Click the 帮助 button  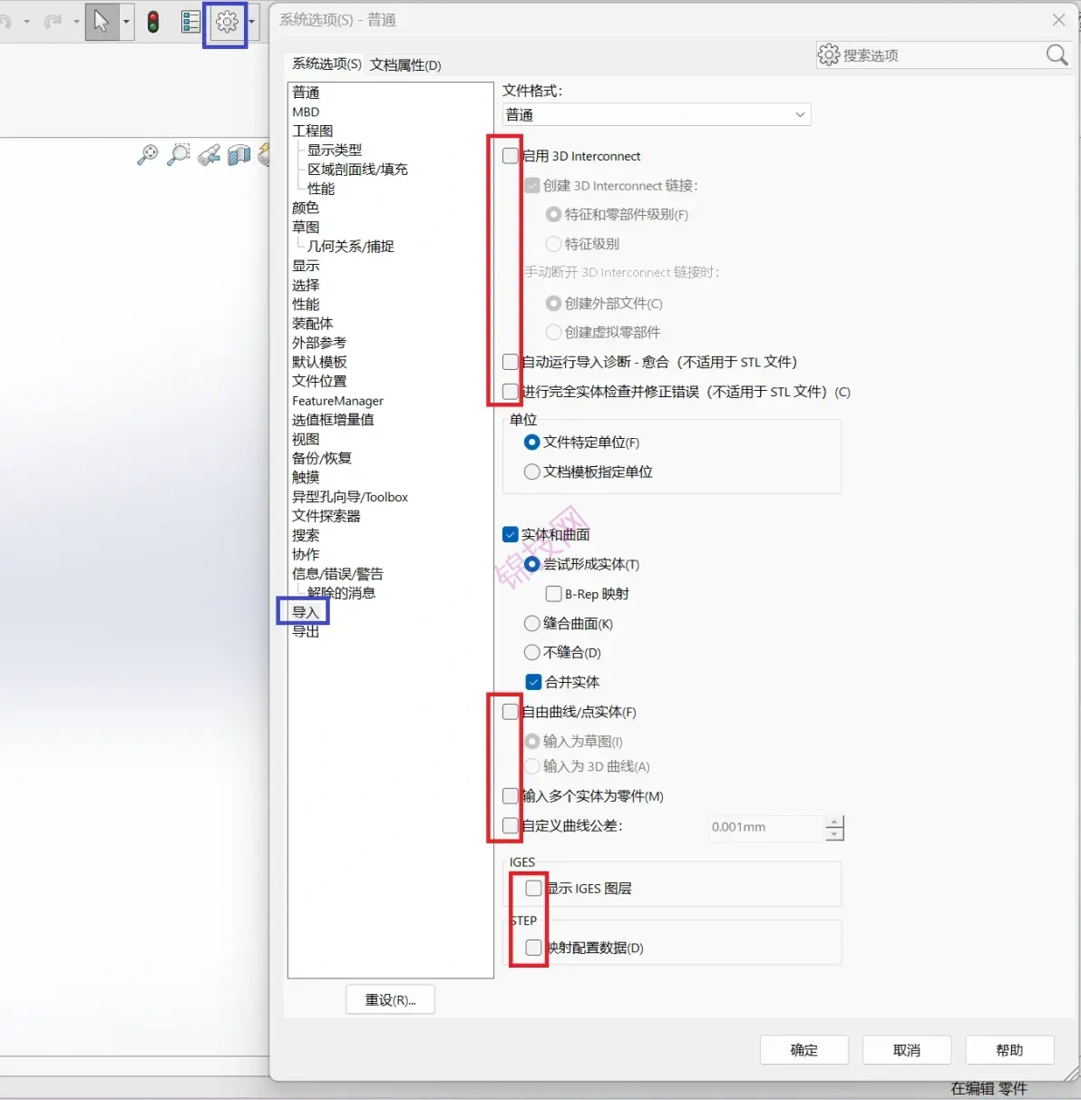pyautogui.click(x=1009, y=1050)
